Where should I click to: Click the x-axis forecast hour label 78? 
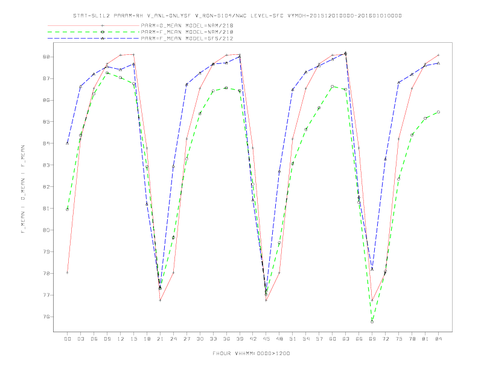(x=412, y=339)
